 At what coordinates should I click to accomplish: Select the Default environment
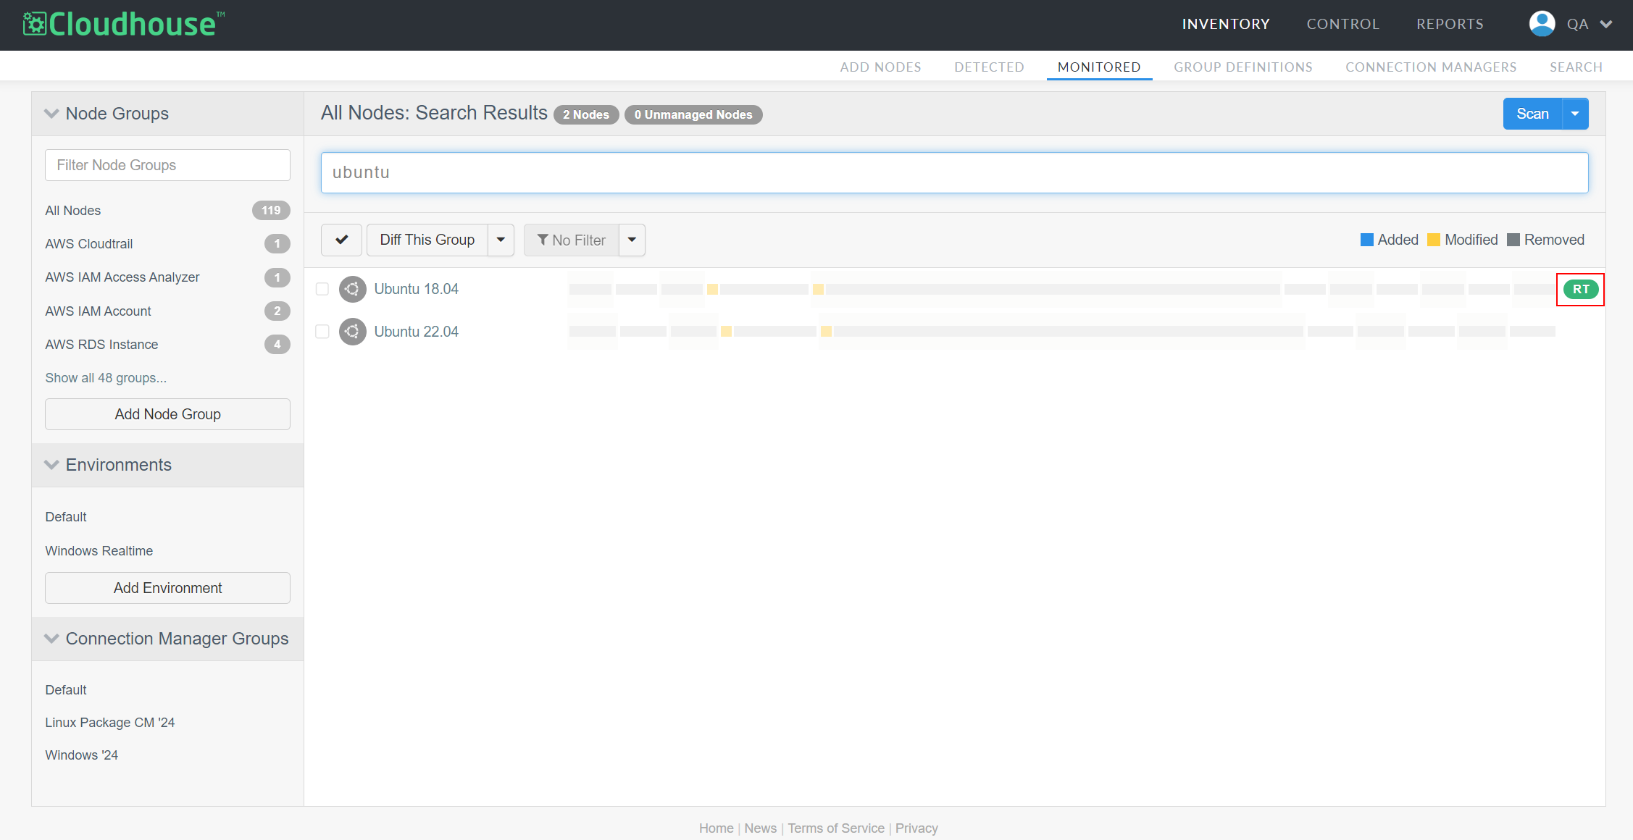tap(65, 517)
